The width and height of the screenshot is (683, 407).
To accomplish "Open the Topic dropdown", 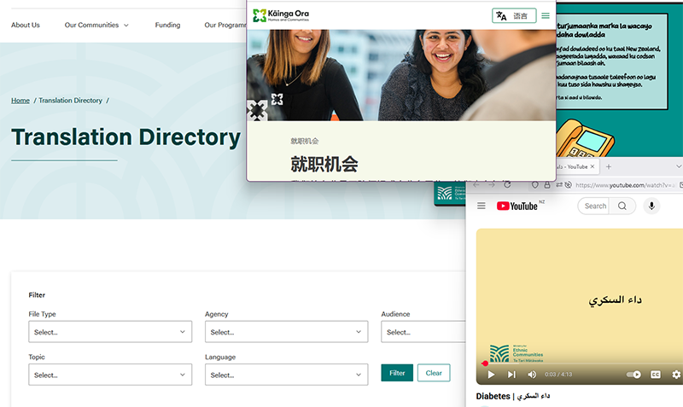I will [110, 375].
